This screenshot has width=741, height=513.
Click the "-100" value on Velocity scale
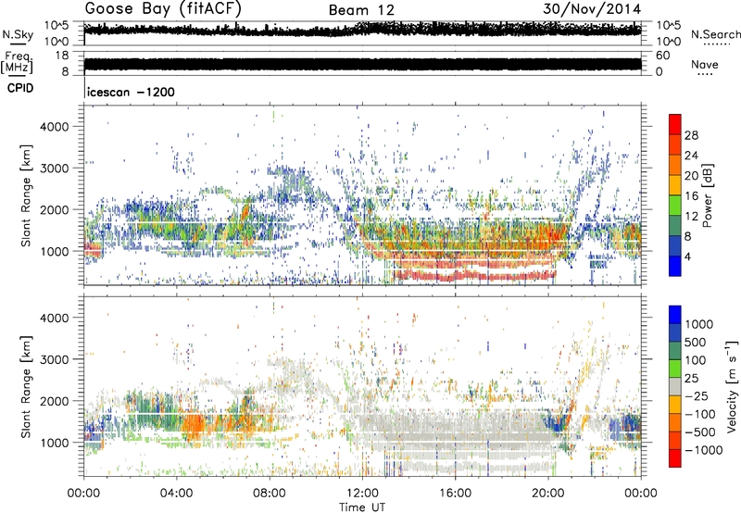[x=700, y=414]
